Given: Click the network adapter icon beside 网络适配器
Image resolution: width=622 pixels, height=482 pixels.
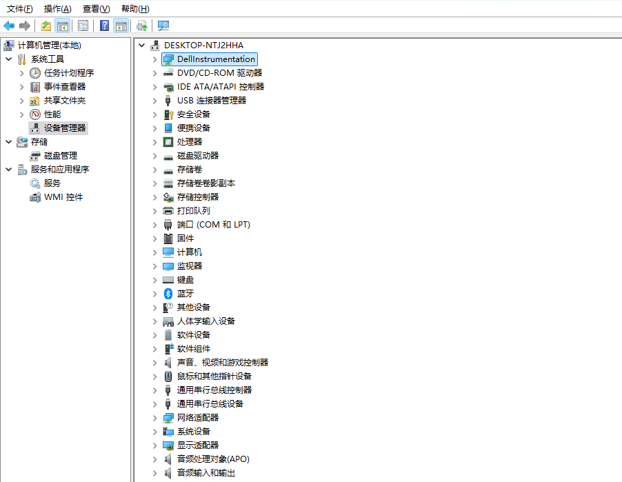Looking at the screenshot, I should tap(168, 417).
